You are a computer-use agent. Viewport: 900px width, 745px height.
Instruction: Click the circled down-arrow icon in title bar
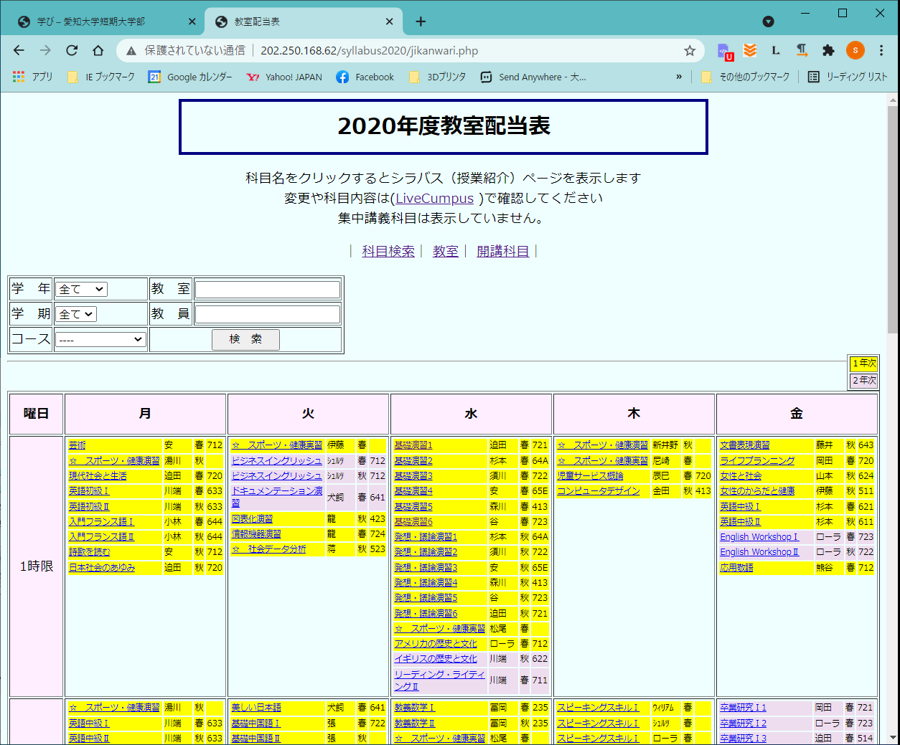768,22
